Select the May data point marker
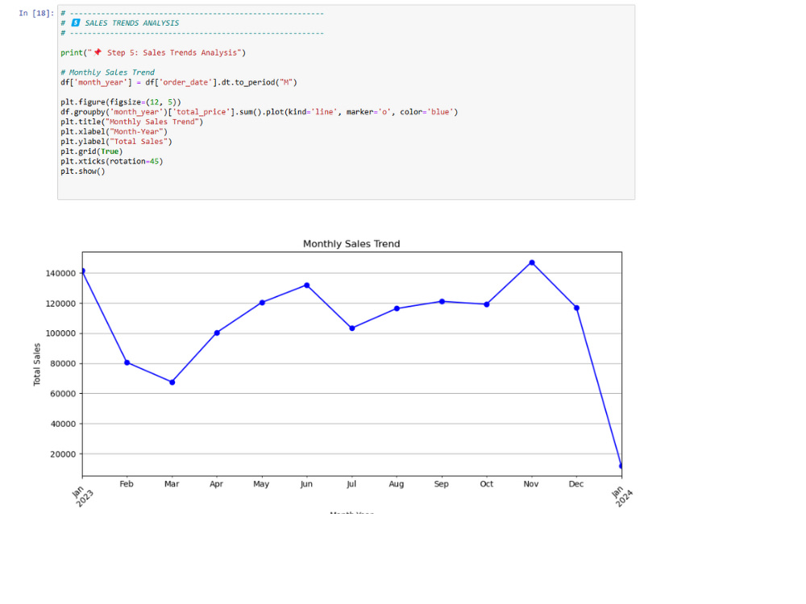This screenshot has width=806, height=604. [262, 303]
